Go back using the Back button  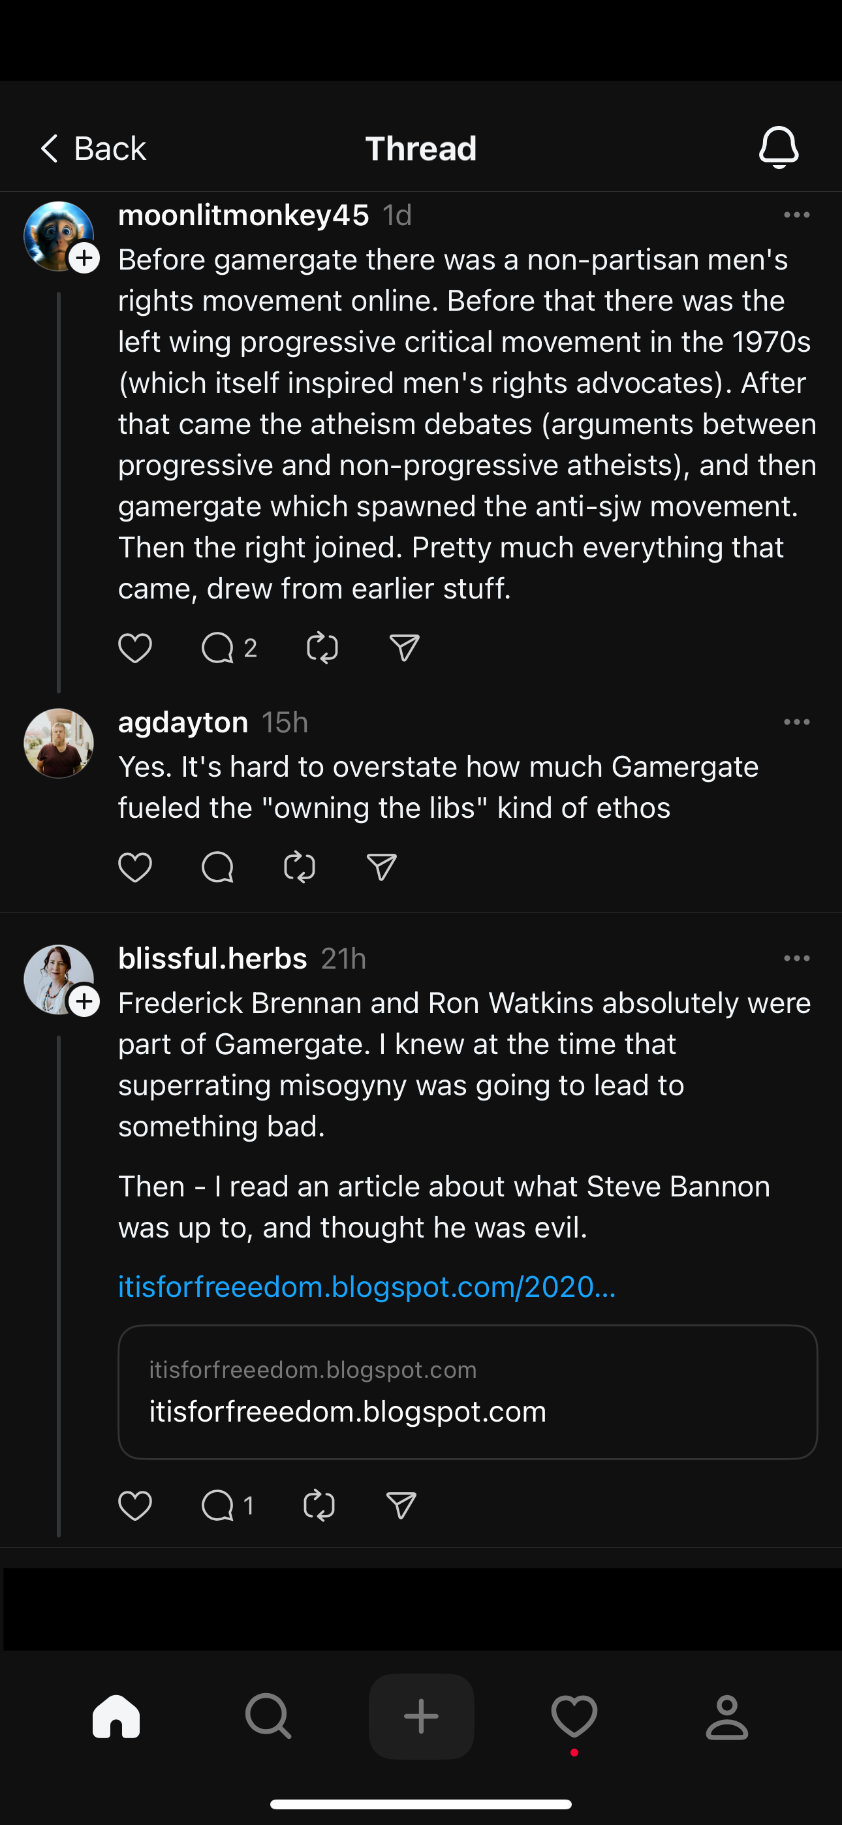click(x=93, y=149)
